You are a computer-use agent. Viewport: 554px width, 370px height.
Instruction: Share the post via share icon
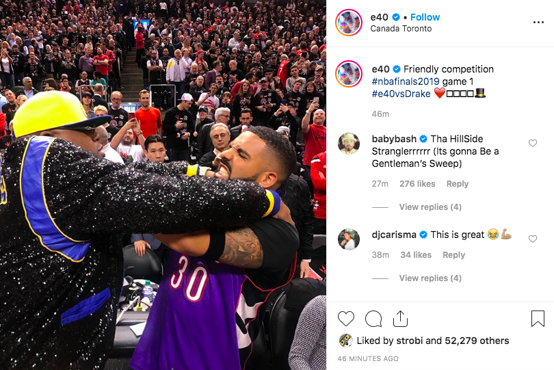tap(400, 319)
